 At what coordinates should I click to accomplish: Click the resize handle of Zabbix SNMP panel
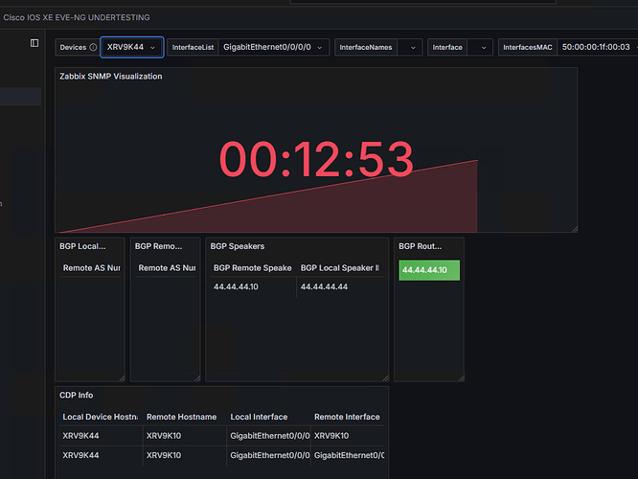[575, 230]
